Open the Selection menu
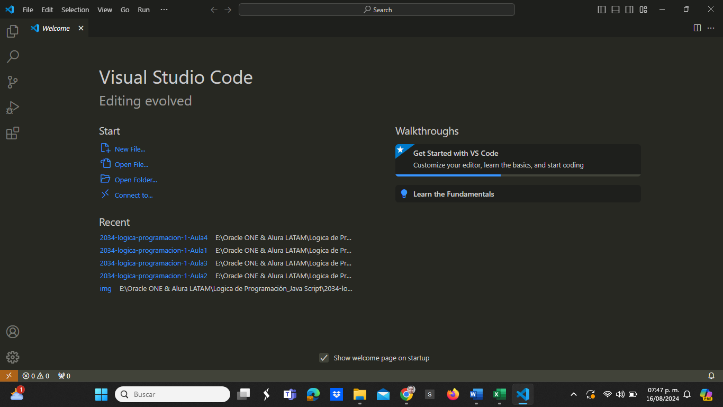 tap(75, 10)
